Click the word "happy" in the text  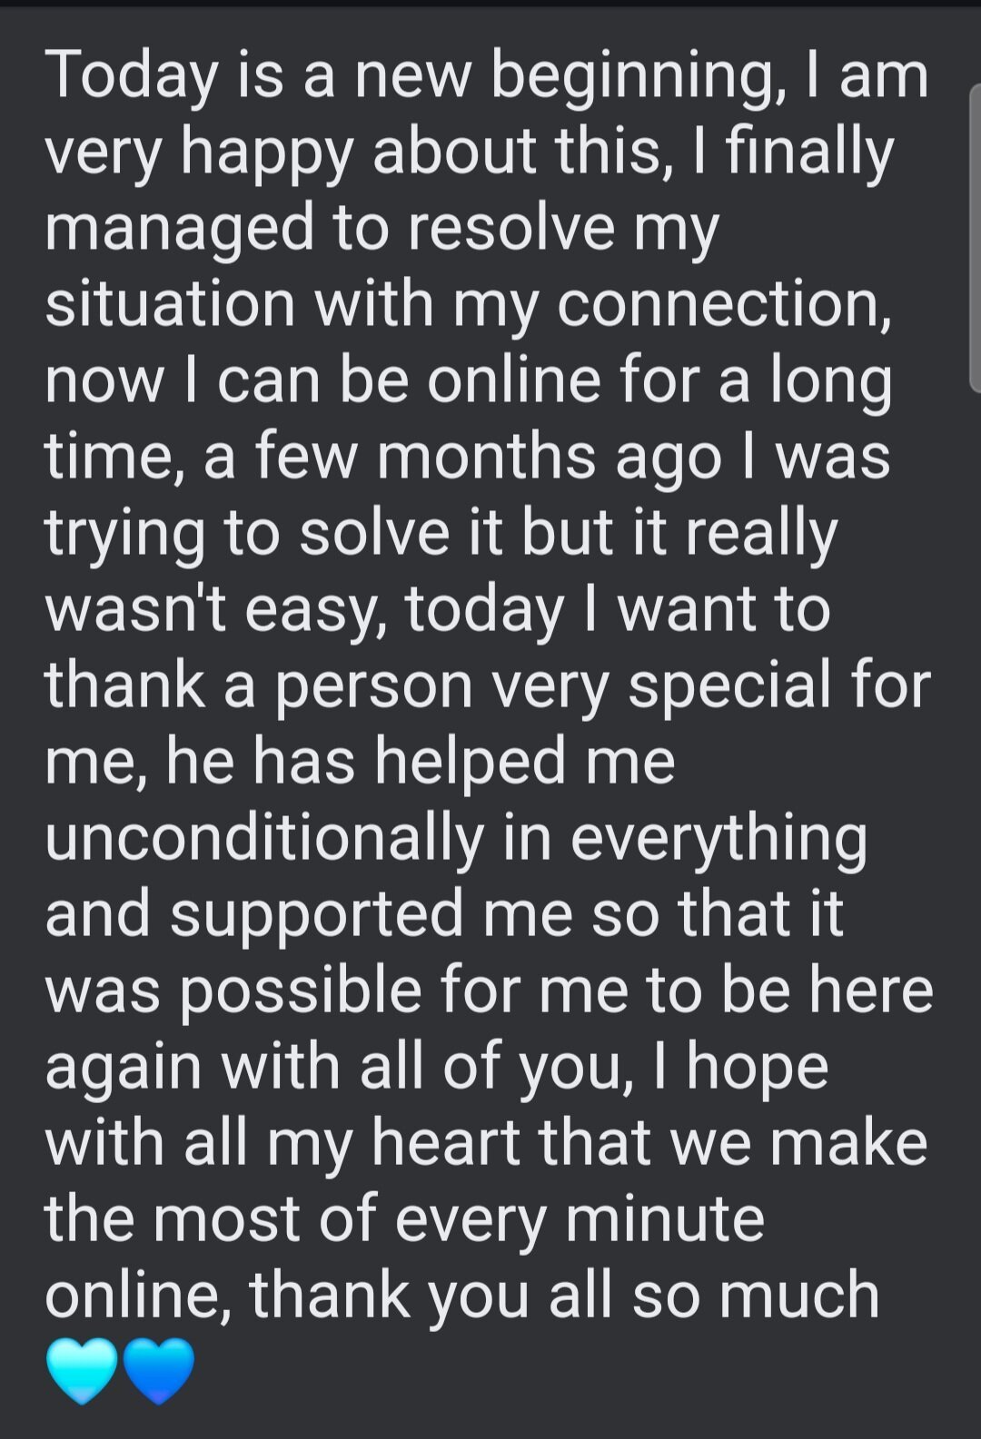[266, 153]
